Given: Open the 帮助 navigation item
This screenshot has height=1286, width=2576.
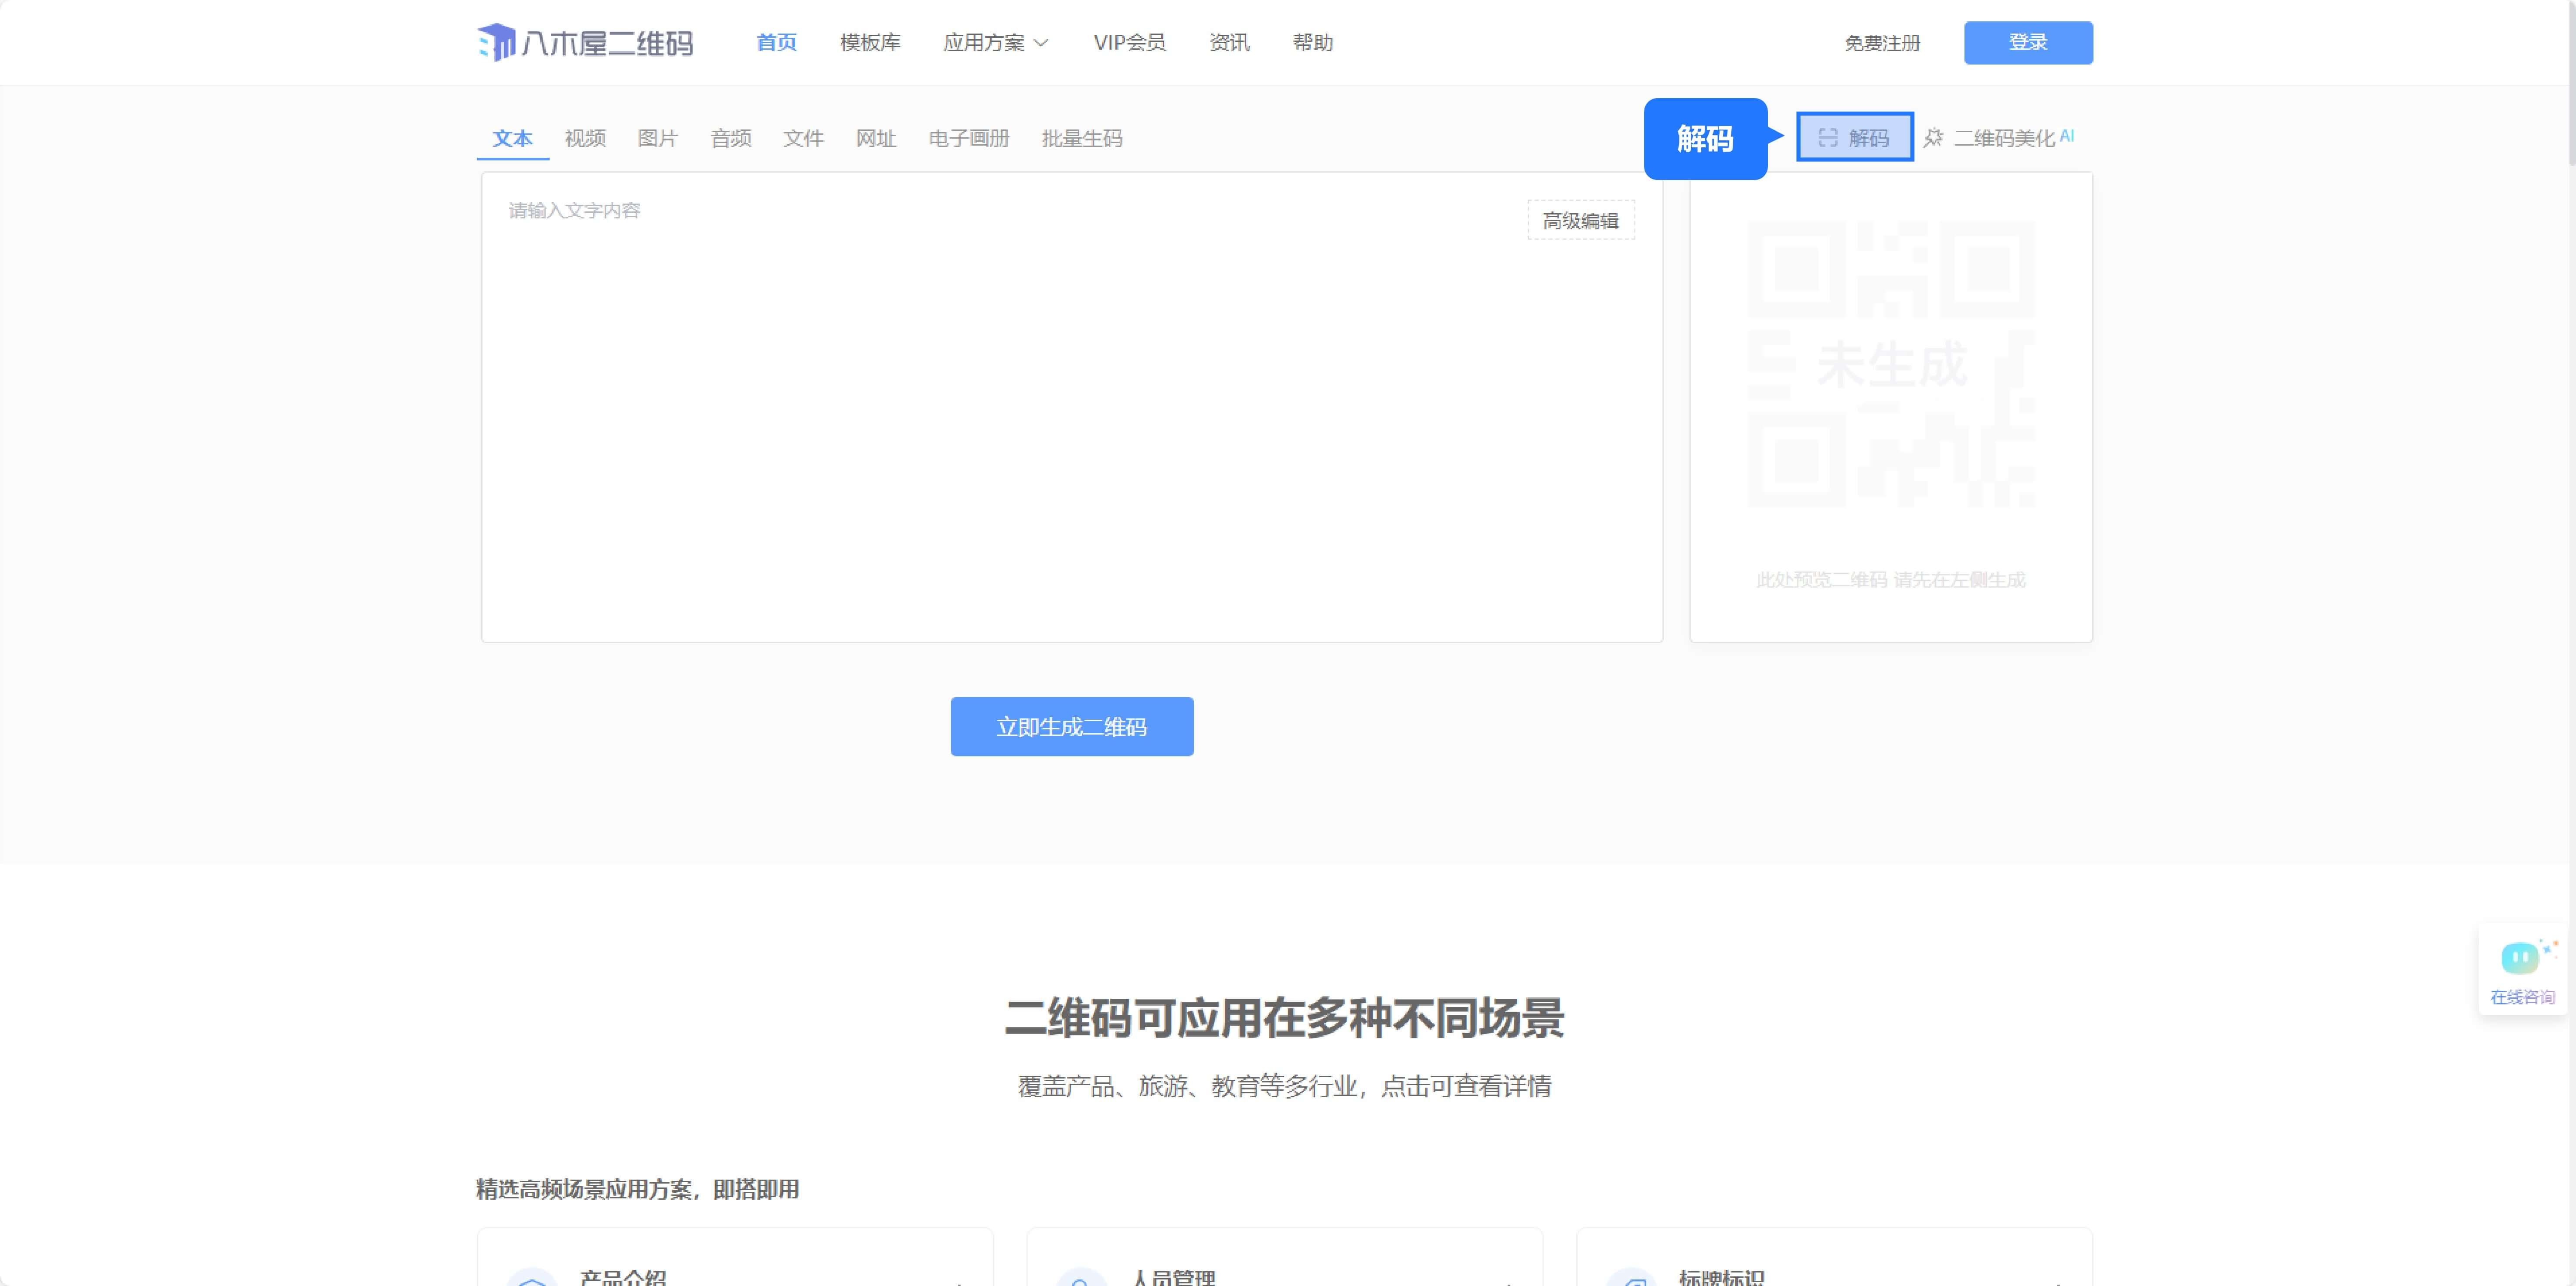Looking at the screenshot, I should pyautogui.click(x=1312, y=43).
